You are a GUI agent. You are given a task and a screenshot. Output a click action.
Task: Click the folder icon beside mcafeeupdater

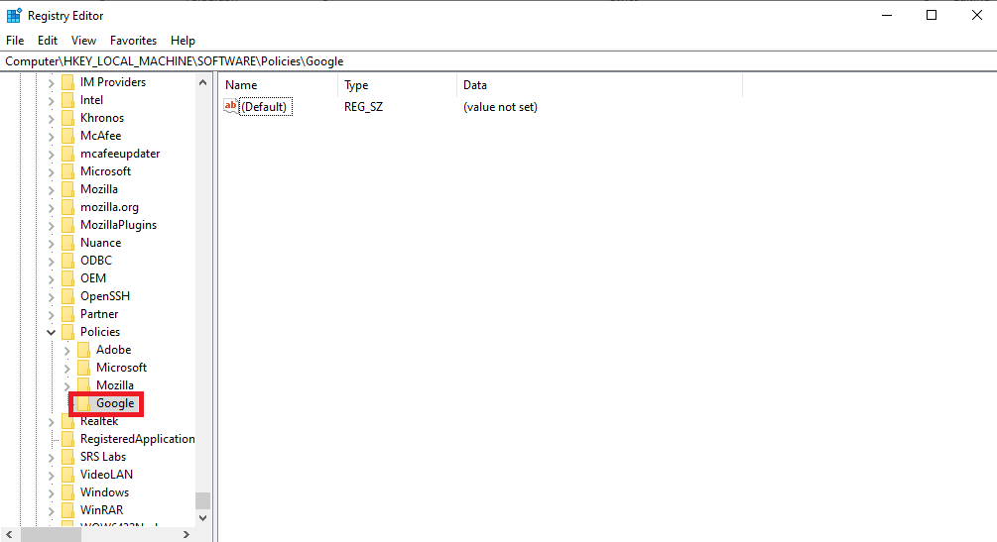[x=68, y=154]
